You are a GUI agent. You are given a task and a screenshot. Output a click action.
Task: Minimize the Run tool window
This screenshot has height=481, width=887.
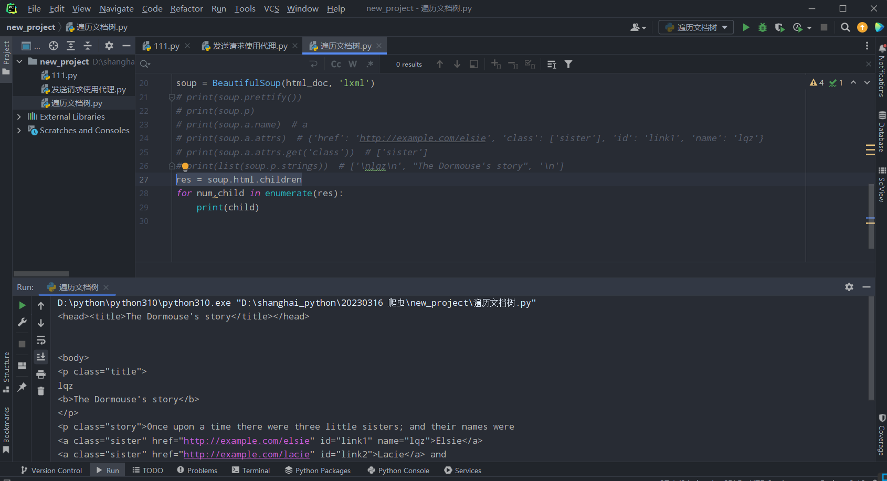click(x=867, y=287)
